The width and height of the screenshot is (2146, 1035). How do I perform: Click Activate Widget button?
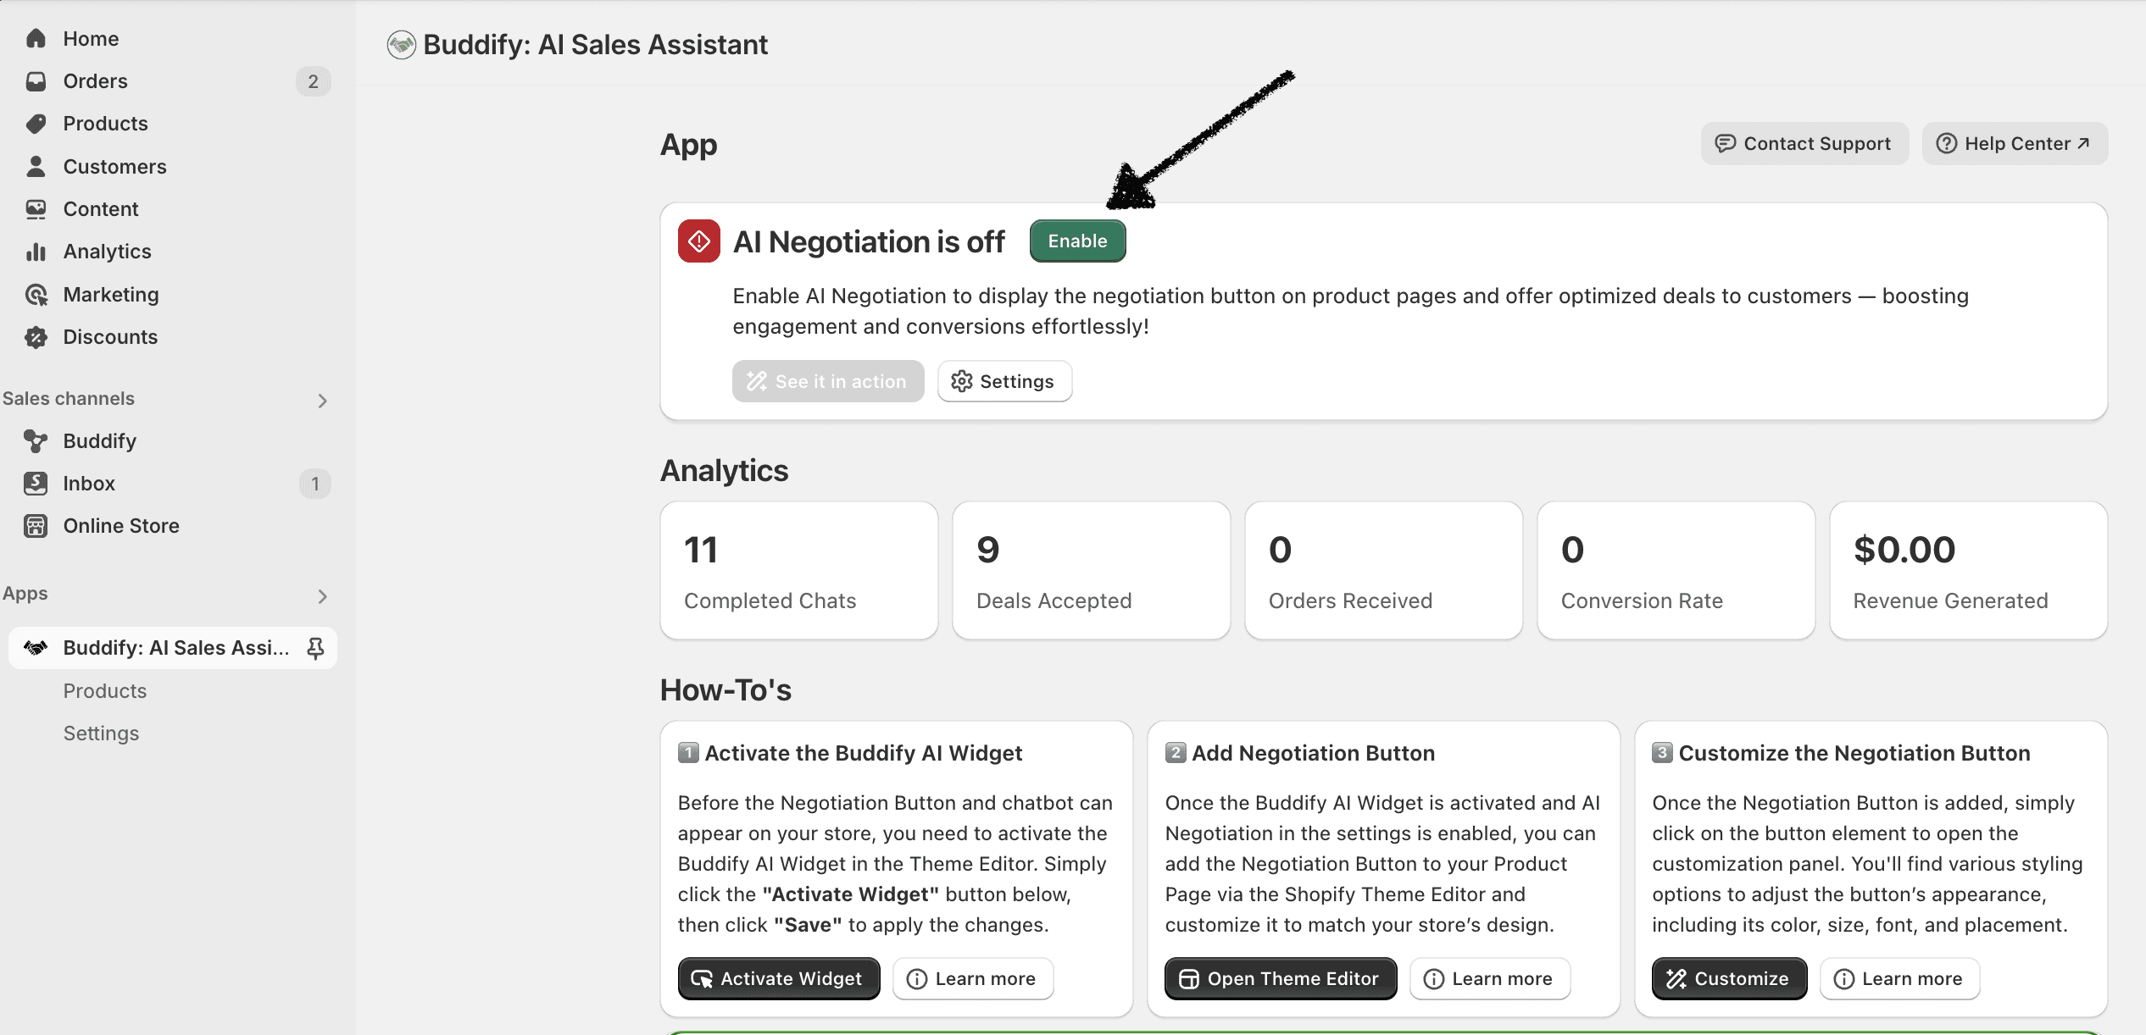pos(779,979)
